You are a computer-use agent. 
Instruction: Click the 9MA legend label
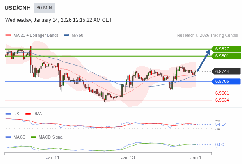coord(38,114)
